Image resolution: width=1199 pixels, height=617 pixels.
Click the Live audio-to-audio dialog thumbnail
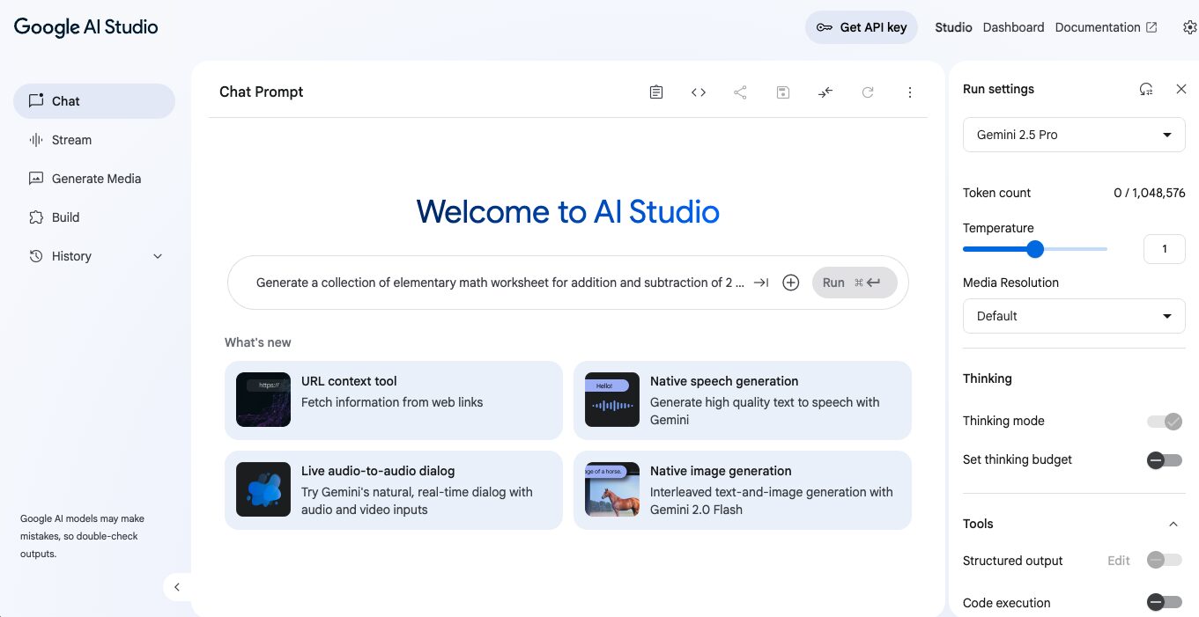tap(263, 489)
